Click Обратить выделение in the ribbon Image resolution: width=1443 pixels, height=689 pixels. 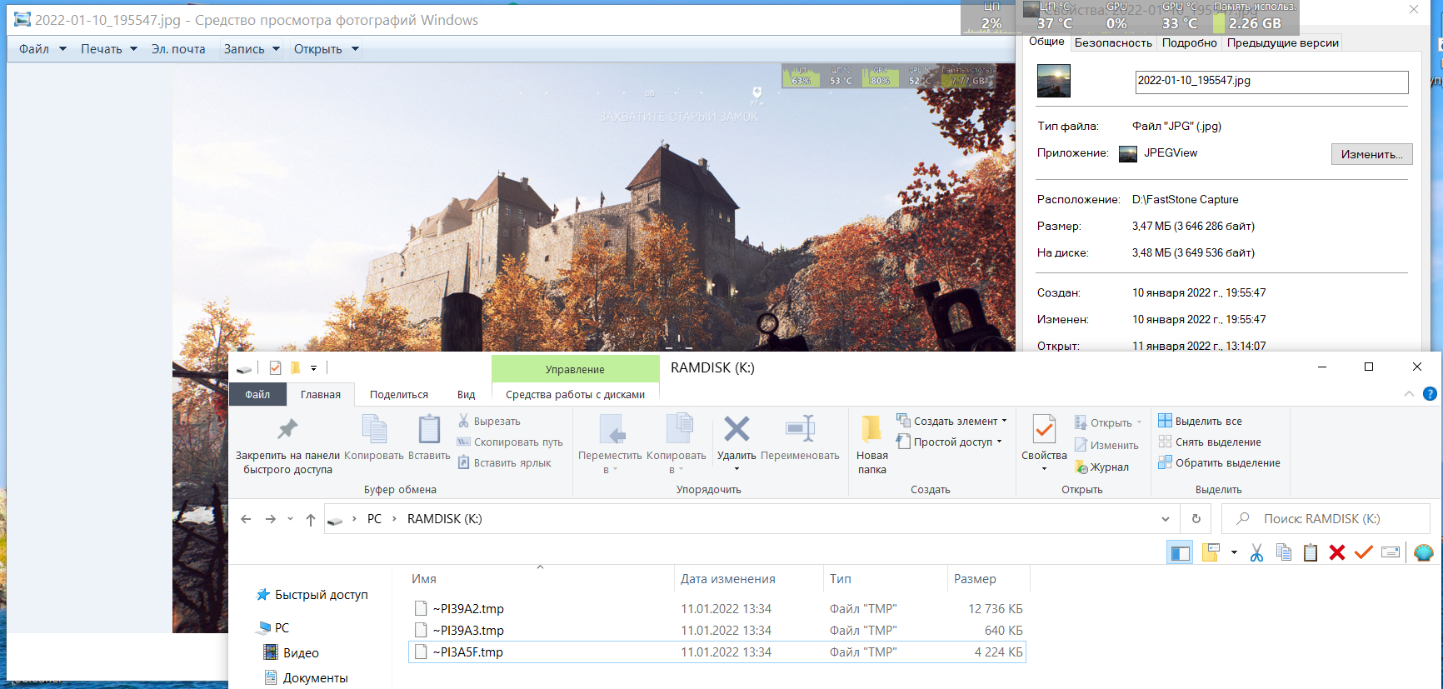point(1219,463)
